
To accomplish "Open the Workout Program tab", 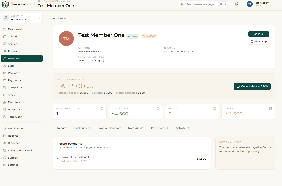I will (110, 128).
